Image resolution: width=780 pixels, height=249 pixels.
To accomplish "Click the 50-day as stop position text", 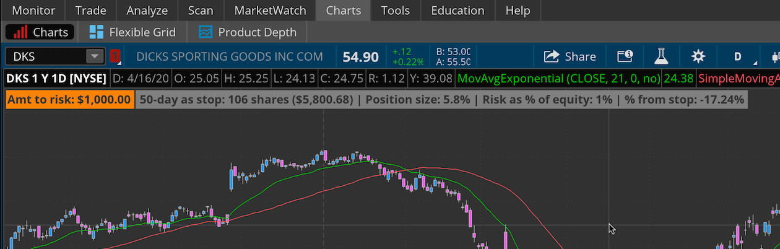I will pos(246,100).
